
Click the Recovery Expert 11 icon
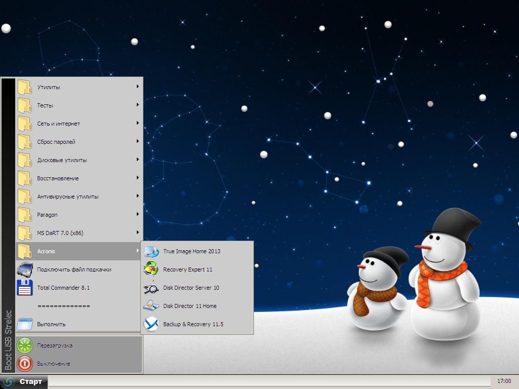point(151,269)
